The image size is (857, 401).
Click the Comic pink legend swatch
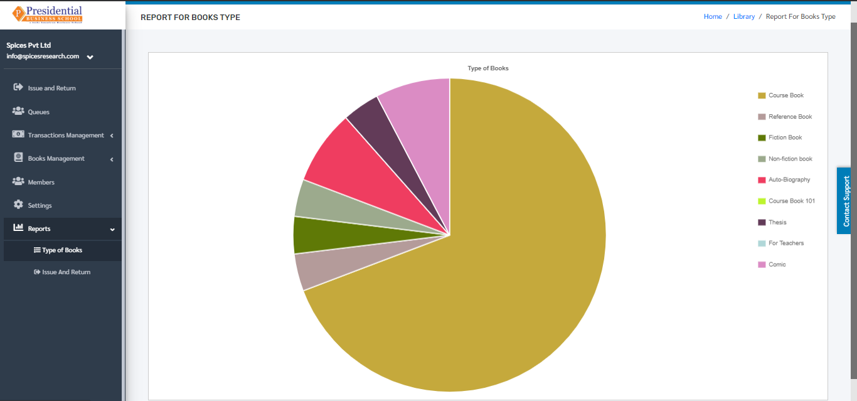762,264
